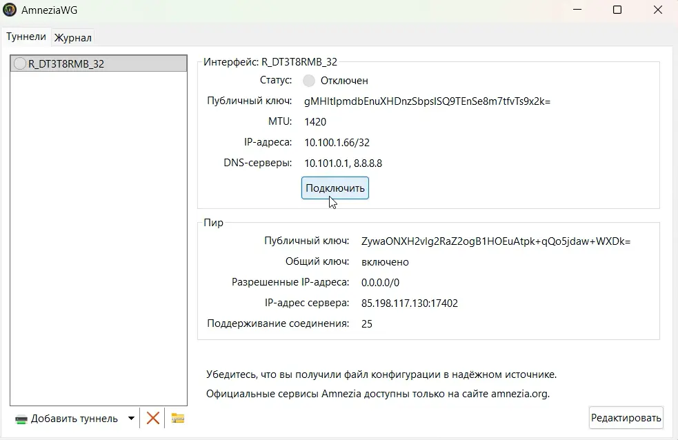Image resolution: width=678 pixels, height=440 pixels.
Task: Toggle the status circle of tunnel R_DT3T8RMB_32
Action: pos(19,63)
